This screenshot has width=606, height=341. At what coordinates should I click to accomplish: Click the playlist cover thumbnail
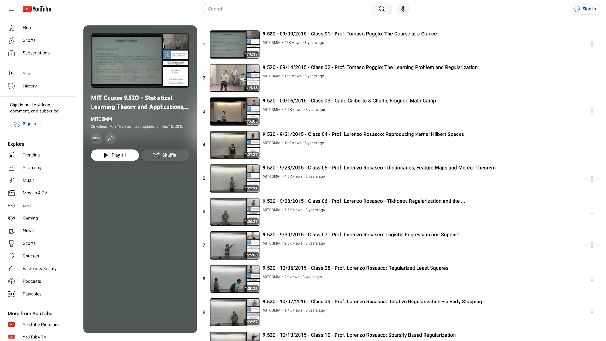click(x=140, y=60)
